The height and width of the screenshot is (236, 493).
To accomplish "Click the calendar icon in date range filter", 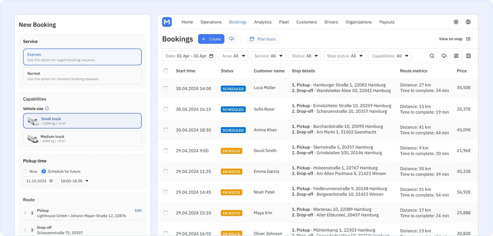I will tap(211, 56).
